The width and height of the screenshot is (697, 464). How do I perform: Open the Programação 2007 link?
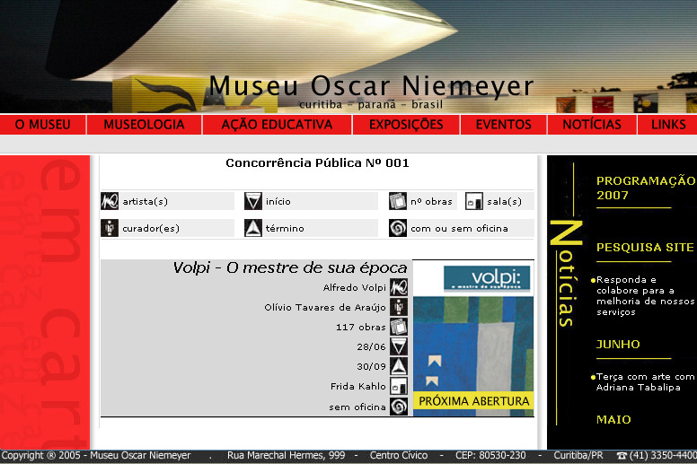[x=645, y=188]
